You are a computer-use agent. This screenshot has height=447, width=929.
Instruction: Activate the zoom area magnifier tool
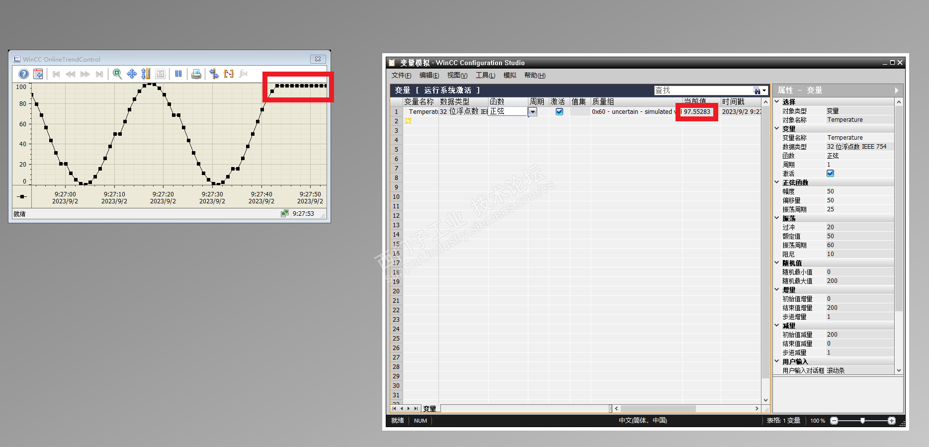tap(117, 74)
